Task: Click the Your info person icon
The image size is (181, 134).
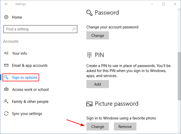Action: [x=6, y=53]
